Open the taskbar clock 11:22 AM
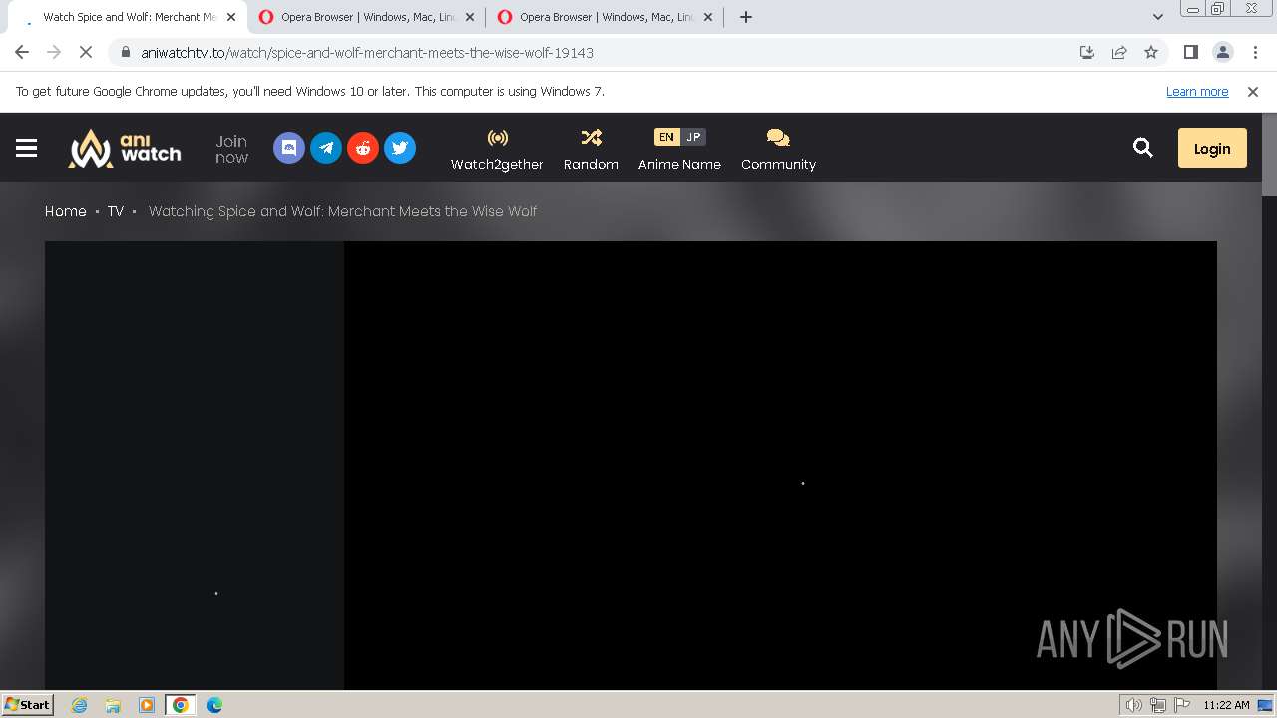 coord(1226,705)
